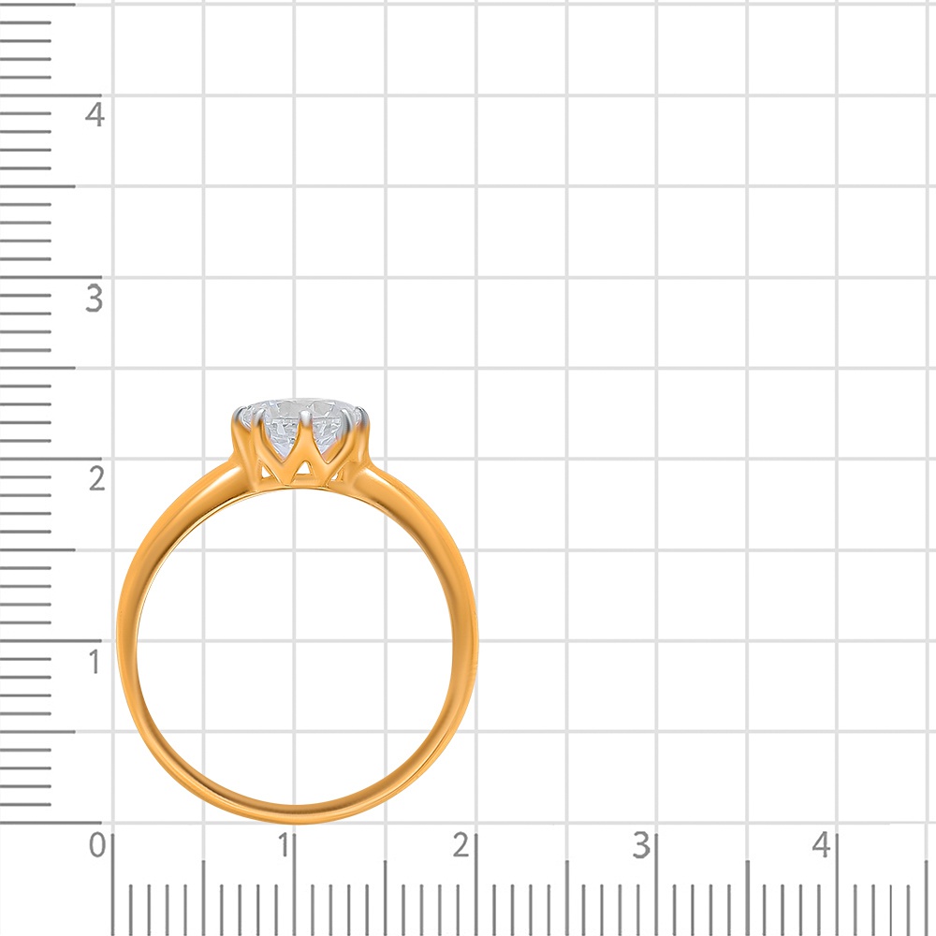Click the 0 at the ruler origin

tap(97, 845)
